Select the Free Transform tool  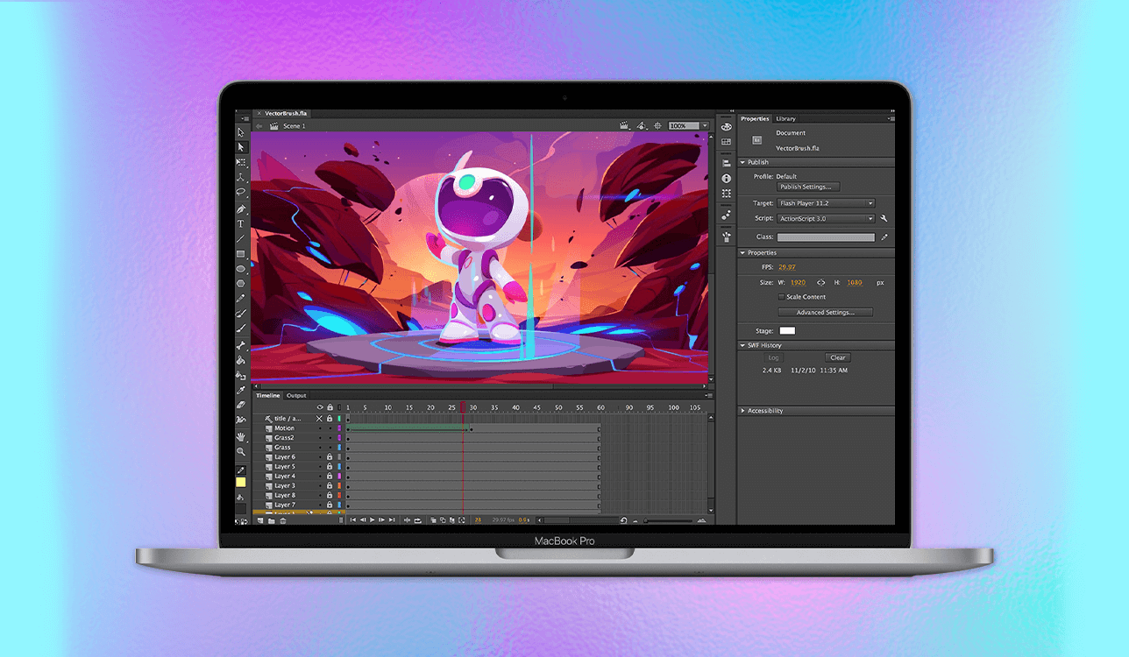click(241, 162)
